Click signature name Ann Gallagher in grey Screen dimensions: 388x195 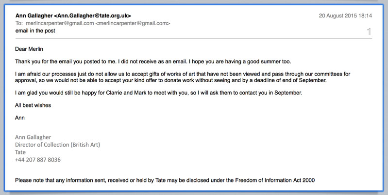(33, 137)
